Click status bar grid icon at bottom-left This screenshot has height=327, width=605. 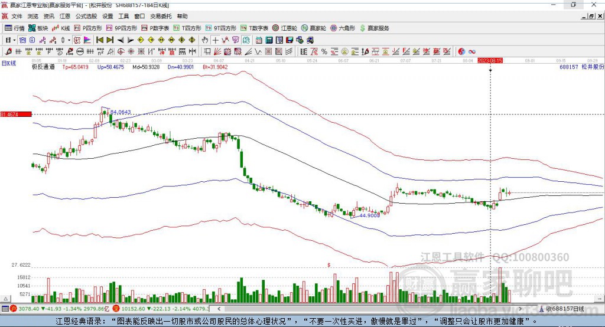(x=5, y=309)
